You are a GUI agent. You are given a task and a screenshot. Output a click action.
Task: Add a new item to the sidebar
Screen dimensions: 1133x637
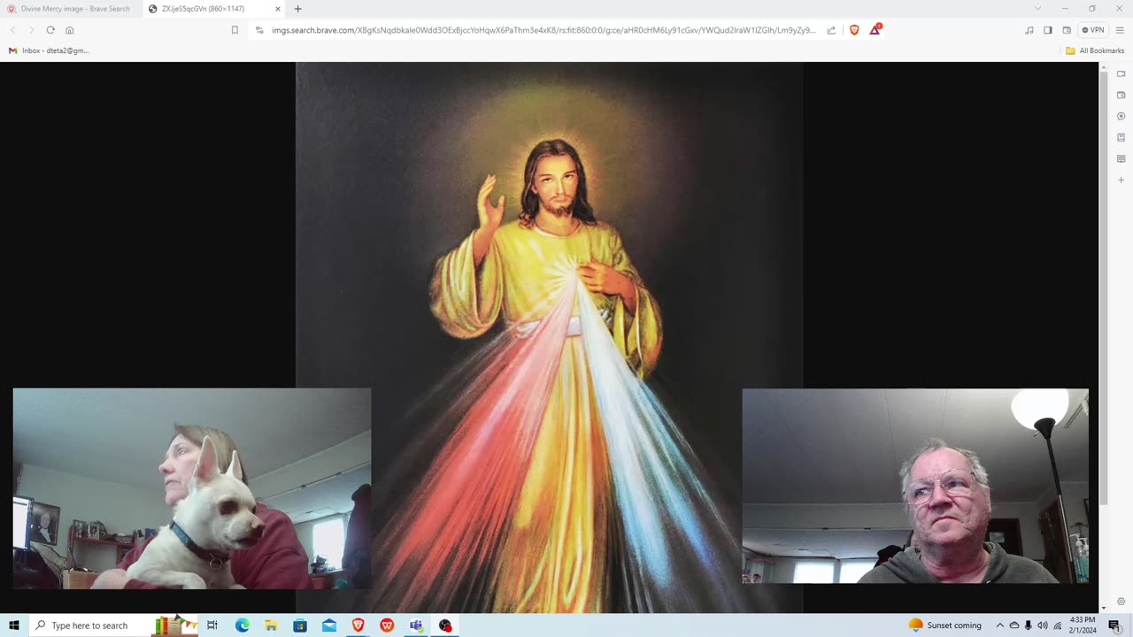coord(1121,180)
